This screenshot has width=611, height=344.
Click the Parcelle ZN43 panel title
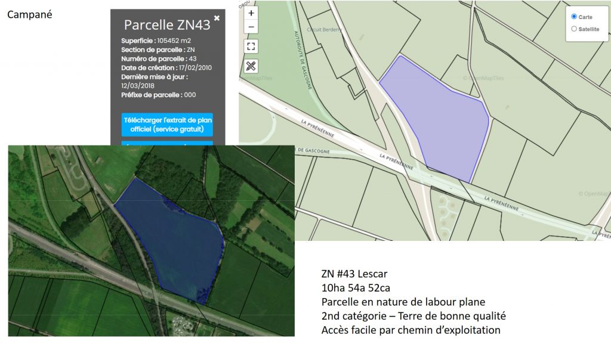(x=166, y=25)
